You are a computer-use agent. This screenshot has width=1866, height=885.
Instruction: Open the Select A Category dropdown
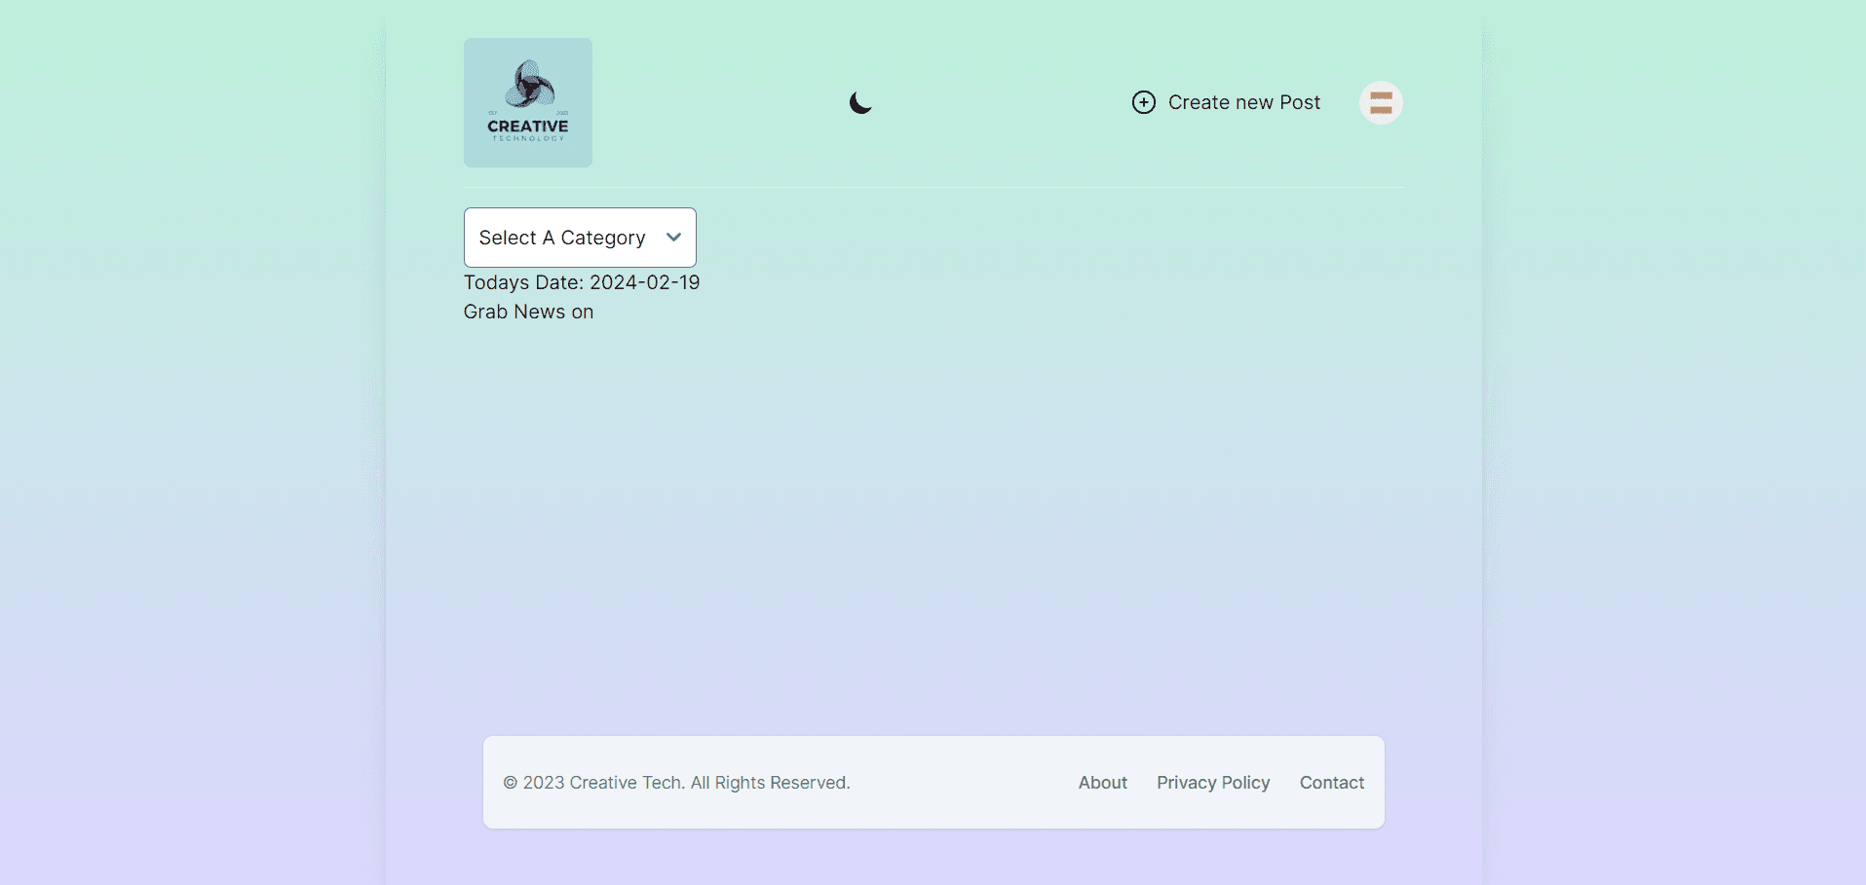click(580, 238)
